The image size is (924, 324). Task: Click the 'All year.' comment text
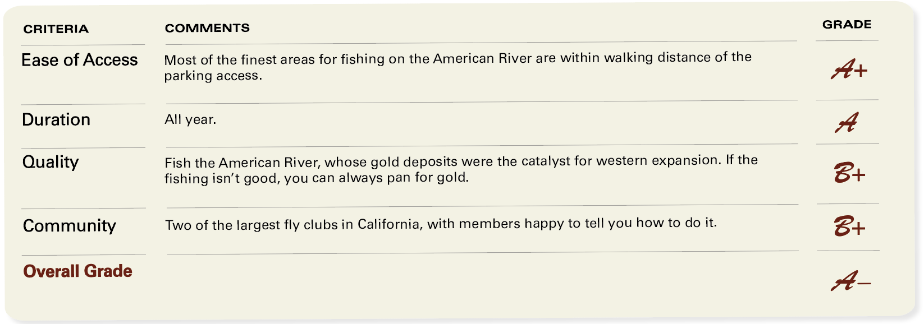click(190, 119)
